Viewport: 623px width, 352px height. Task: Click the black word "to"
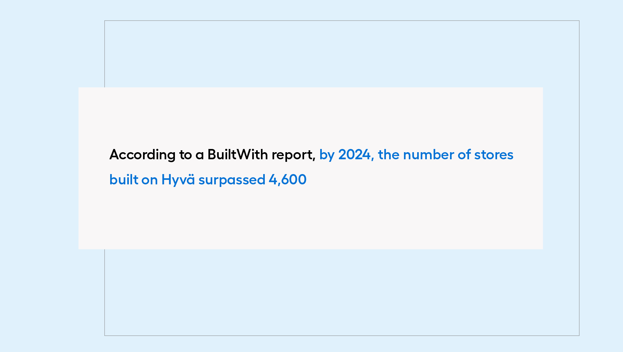[x=186, y=155]
